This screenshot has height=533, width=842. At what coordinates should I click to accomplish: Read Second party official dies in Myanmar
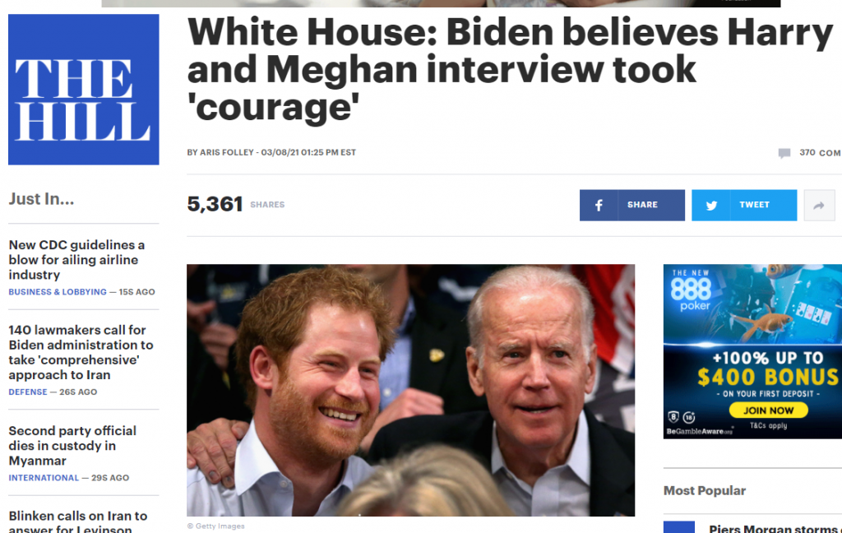point(72,446)
